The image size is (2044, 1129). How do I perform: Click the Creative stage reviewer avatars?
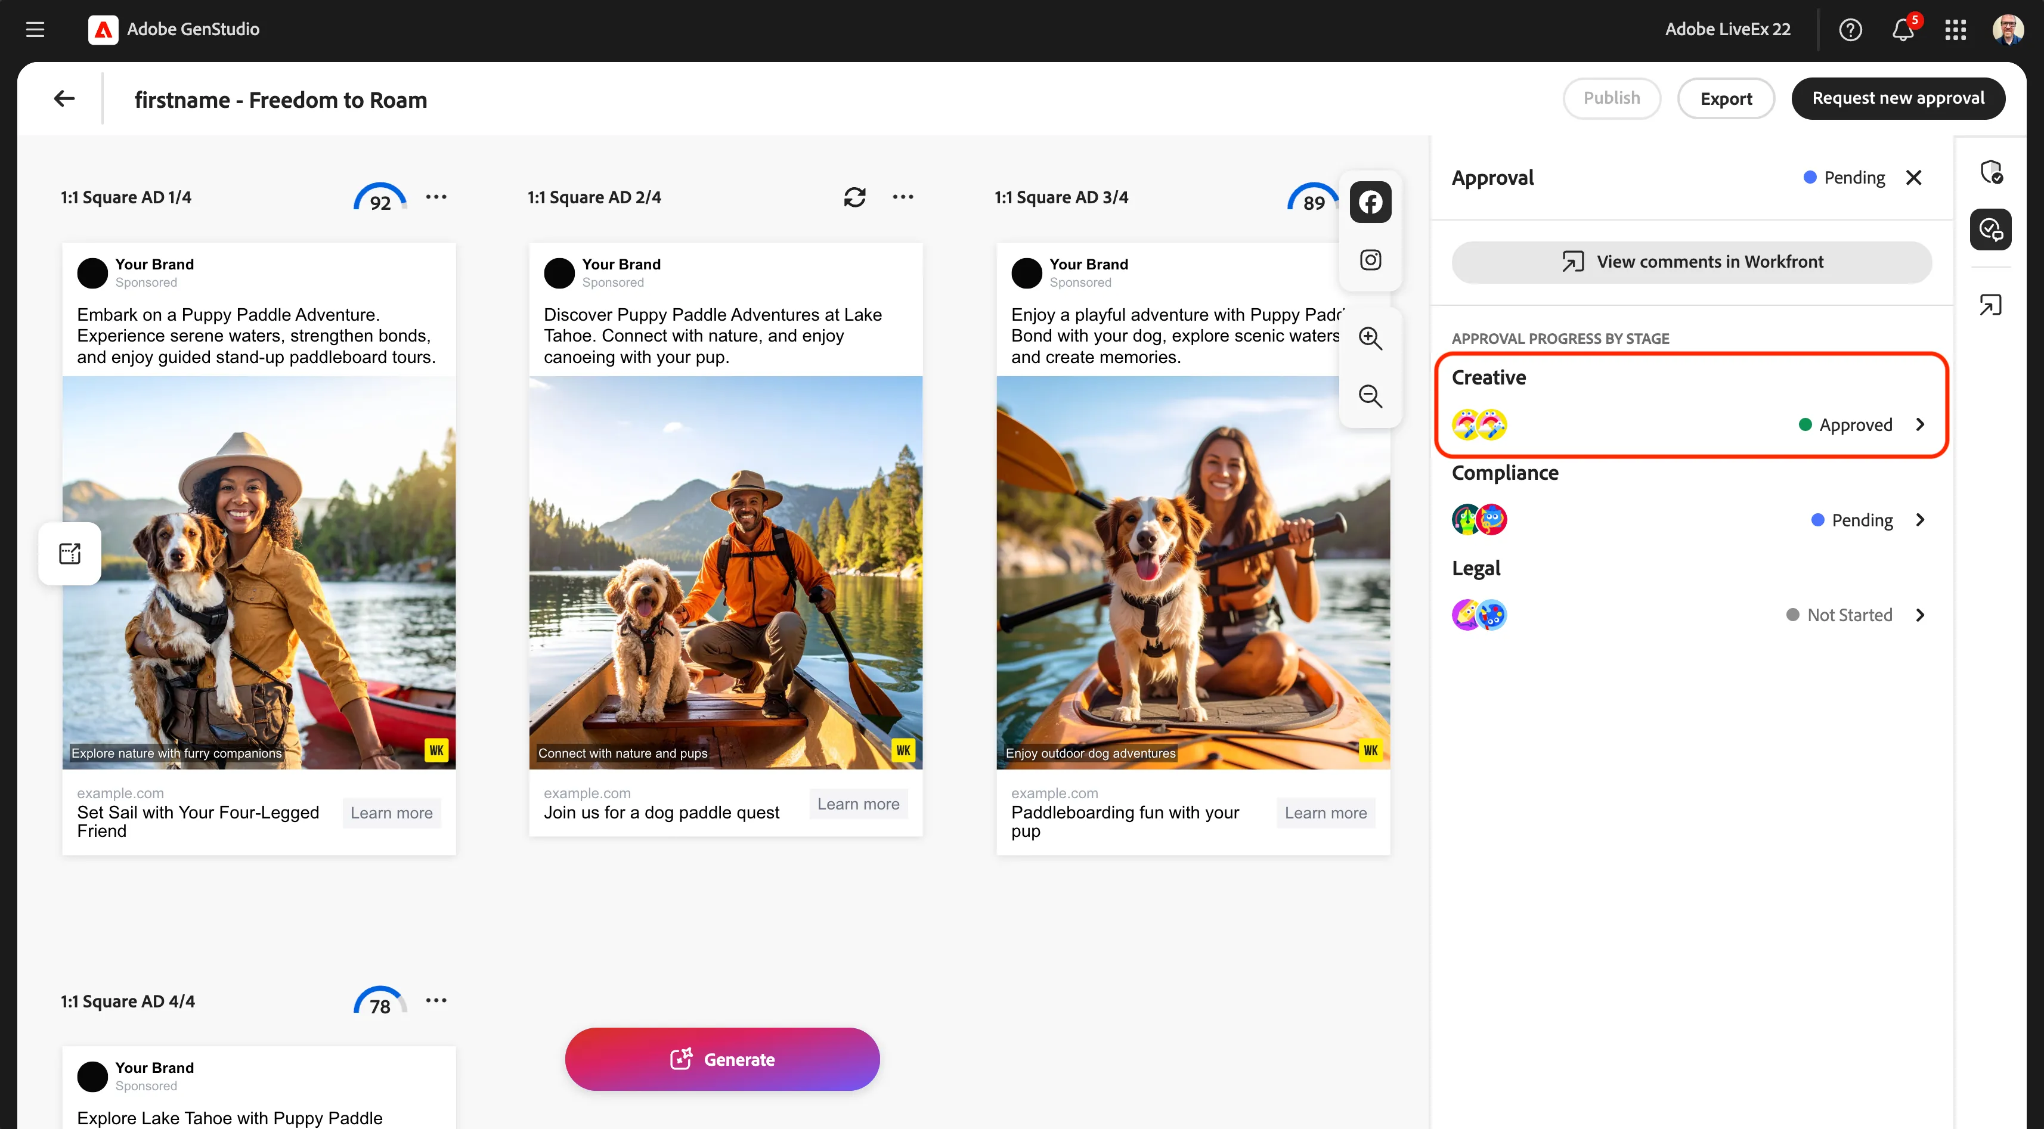click(1479, 424)
